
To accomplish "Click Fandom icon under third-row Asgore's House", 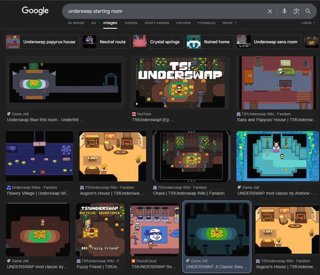I will point(258,261).
